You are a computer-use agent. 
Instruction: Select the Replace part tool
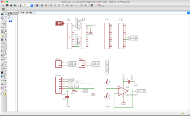coord(5,44)
